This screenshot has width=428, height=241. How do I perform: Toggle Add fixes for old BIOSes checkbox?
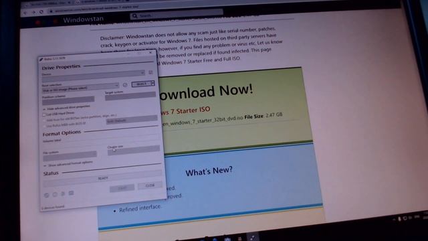click(44, 120)
